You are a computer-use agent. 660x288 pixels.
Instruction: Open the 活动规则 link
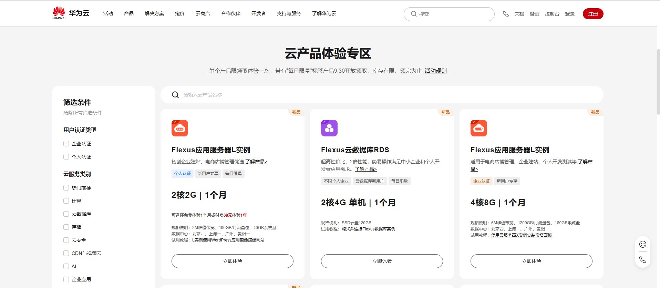click(x=436, y=71)
